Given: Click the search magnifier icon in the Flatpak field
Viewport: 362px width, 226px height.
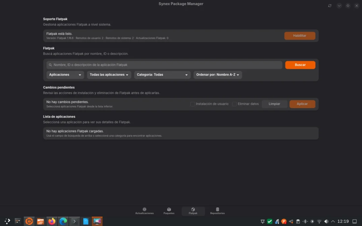Looking at the screenshot, I should [50, 65].
